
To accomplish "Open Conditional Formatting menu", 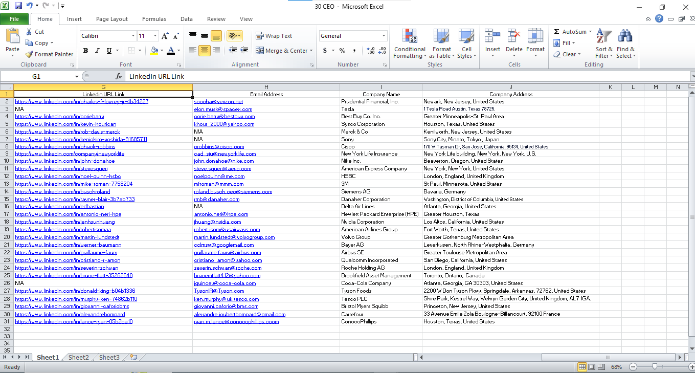I will pyautogui.click(x=410, y=44).
